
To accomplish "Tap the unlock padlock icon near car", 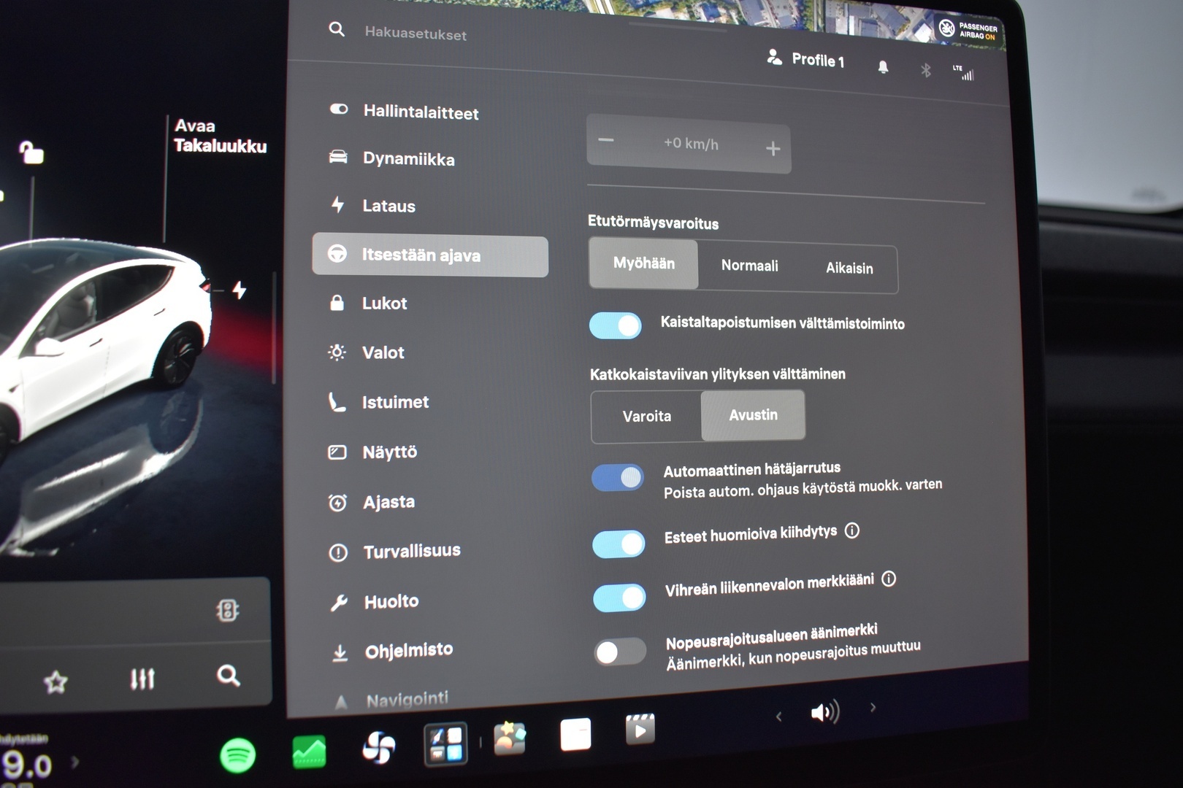I will (31, 152).
